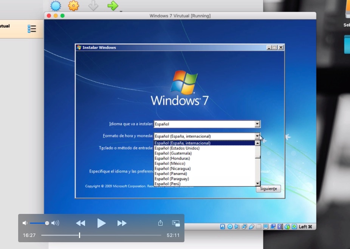
Task: Click the recording status icon
Action: (x=273, y=226)
